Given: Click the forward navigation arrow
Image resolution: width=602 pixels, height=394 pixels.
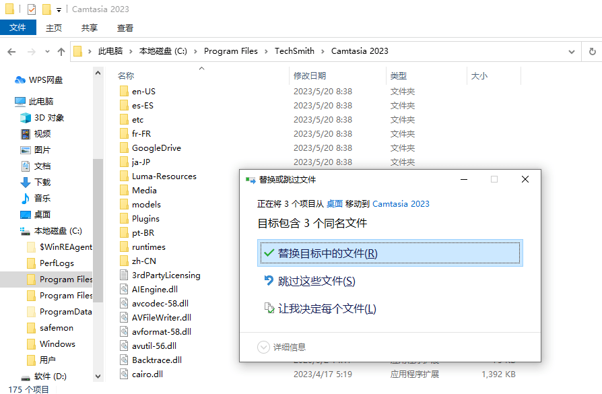Looking at the screenshot, I should (x=31, y=51).
